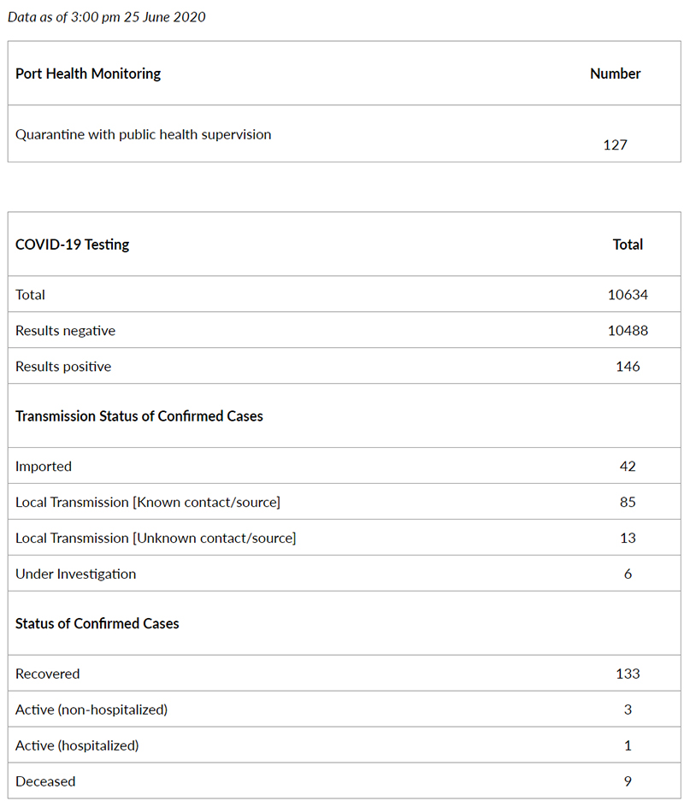The width and height of the screenshot is (684, 801).
Task: Select Quarantine with public health supervision row
Action: 345,134
